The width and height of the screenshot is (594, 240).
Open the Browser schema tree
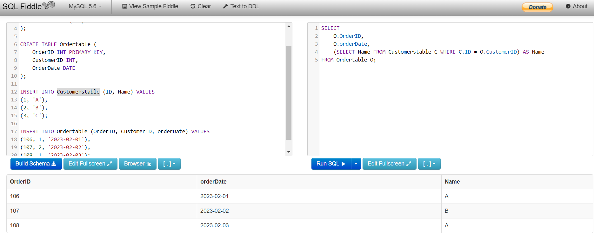click(x=138, y=164)
